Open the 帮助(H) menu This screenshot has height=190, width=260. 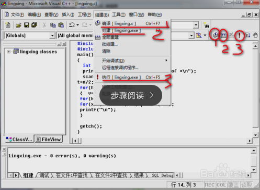(x=155, y=15)
